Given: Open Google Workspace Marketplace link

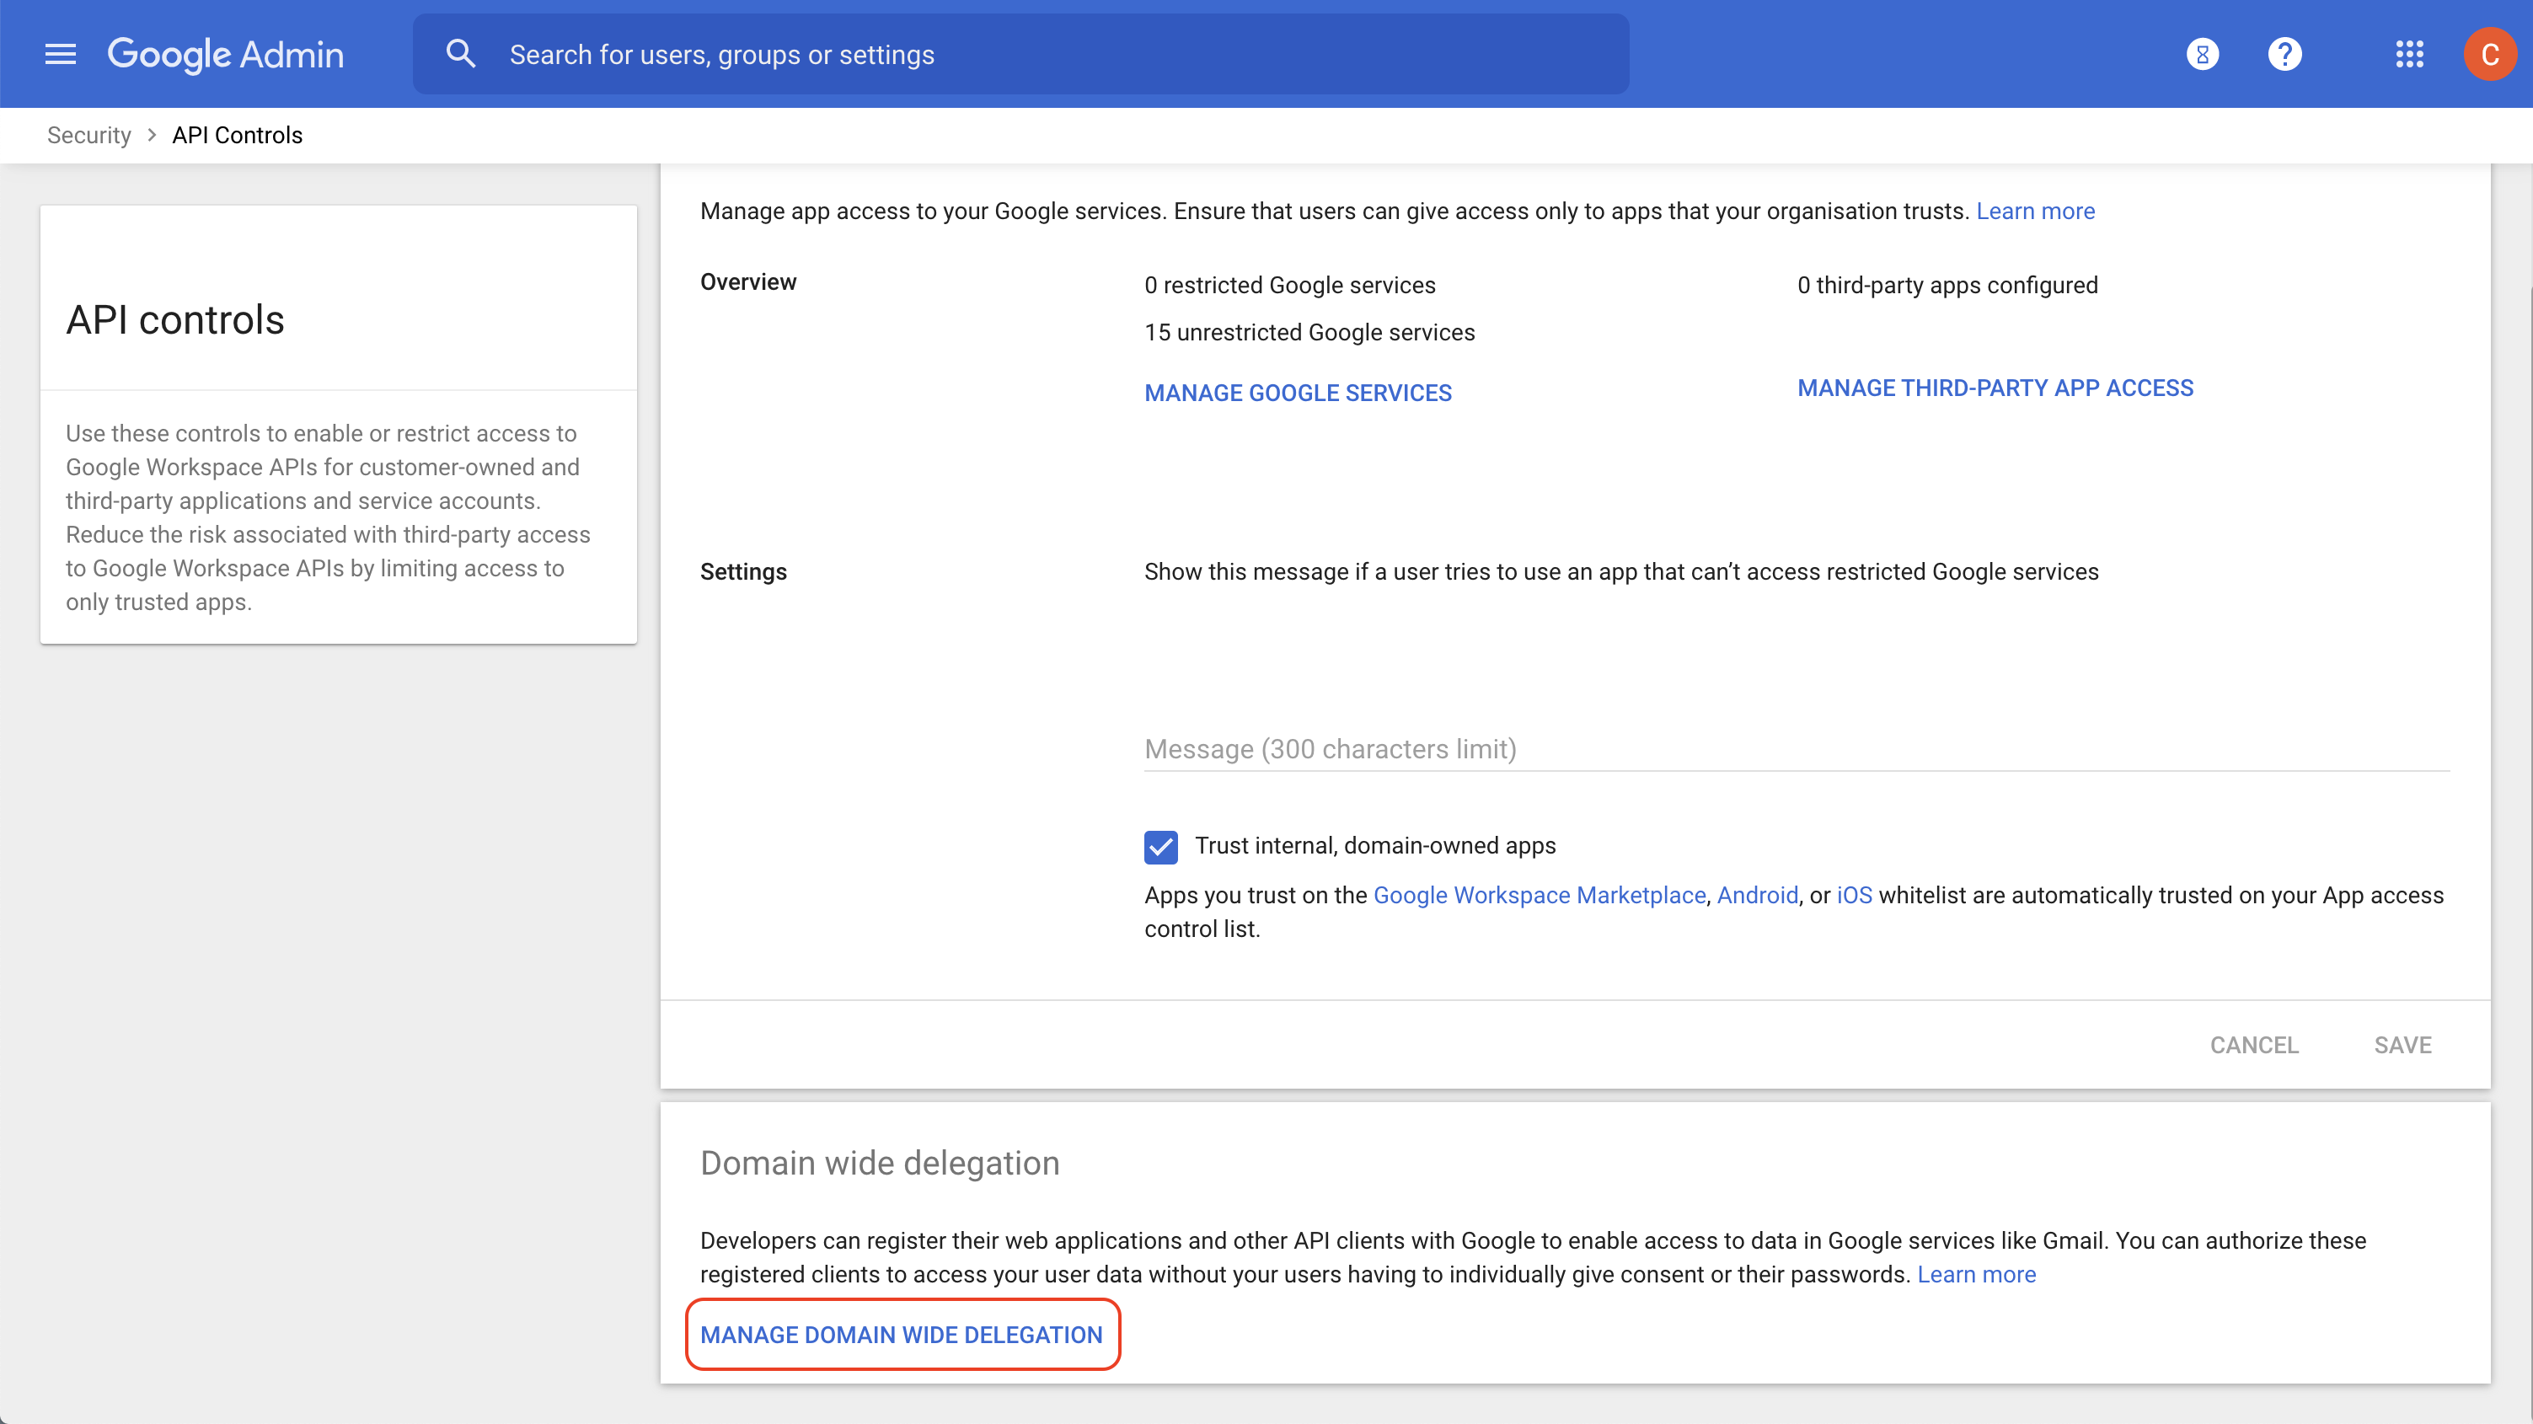Looking at the screenshot, I should coord(1539,895).
